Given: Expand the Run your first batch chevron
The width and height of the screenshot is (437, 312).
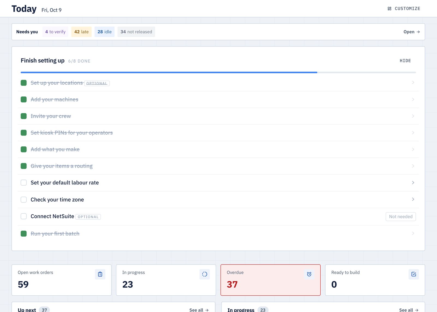Looking at the screenshot, I should 413,233.
